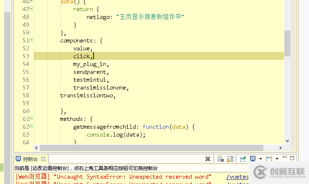
Task: Open the console selection dropdown arrow
Action: (260, 159)
